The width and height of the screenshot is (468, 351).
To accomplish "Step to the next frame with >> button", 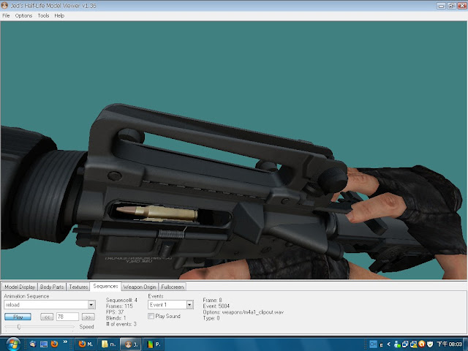I will coord(88,317).
